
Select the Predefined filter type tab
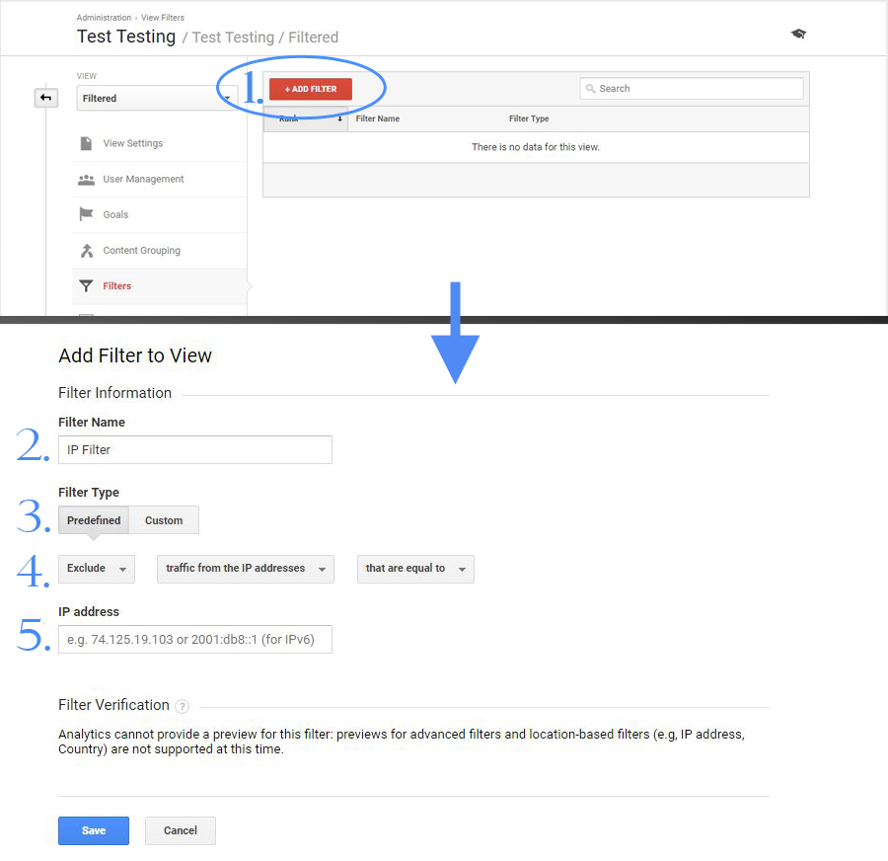pyautogui.click(x=93, y=520)
